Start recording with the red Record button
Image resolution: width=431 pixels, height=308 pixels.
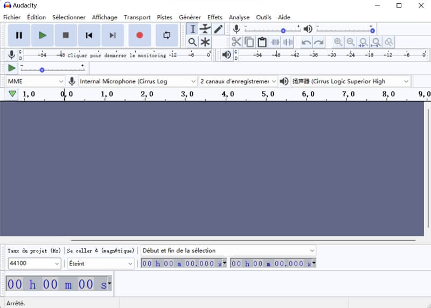click(x=140, y=35)
